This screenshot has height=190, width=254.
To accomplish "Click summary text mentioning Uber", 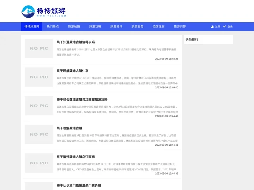I will click(x=117, y=81).
